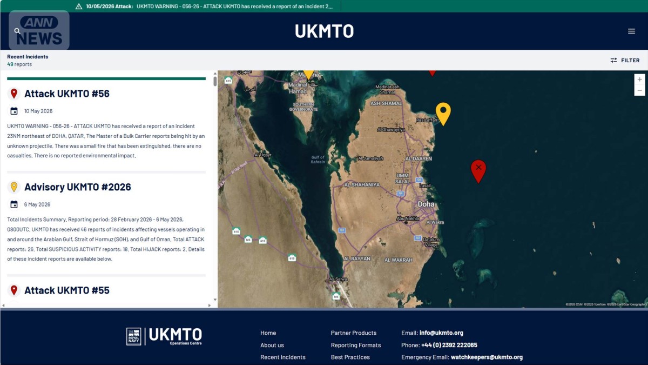Click the incident list scrollbar up arrow
648x365 pixels.
[x=215, y=73]
